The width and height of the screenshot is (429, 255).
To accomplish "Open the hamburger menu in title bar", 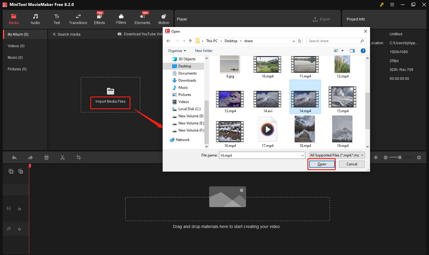I will point(392,4).
